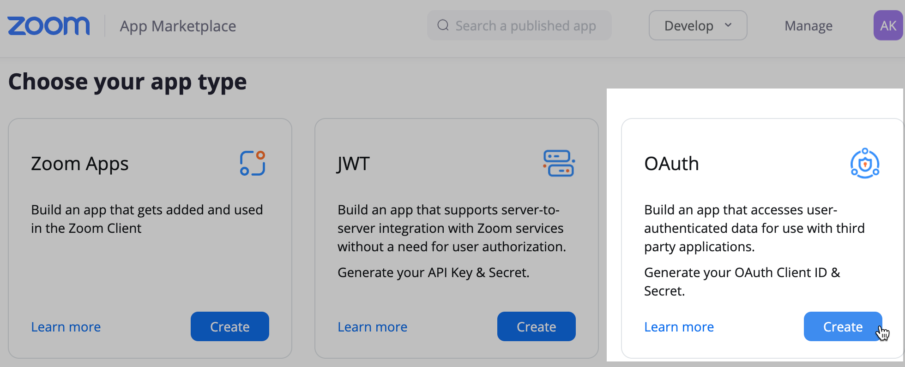The image size is (905, 367).
Task: Open the Manage menu item
Action: 808,26
